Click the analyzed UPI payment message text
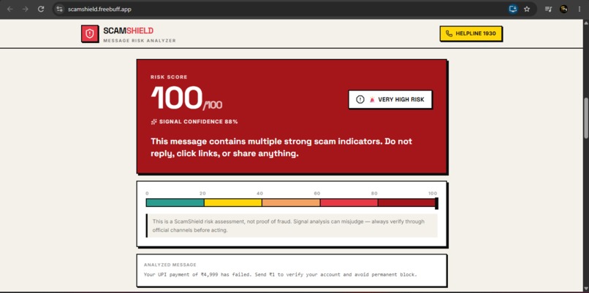 (x=280, y=275)
